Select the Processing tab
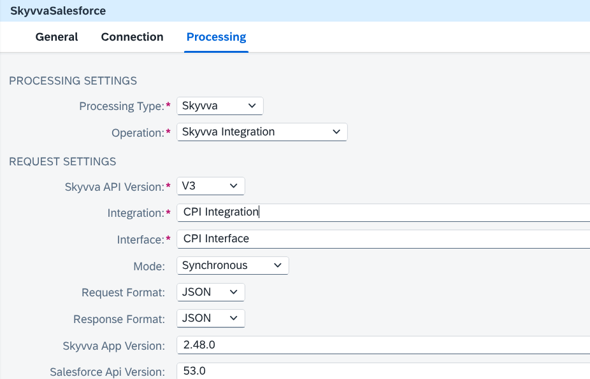Image resolution: width=590 pixels, height=379 pixels. (x=217, y=37)
